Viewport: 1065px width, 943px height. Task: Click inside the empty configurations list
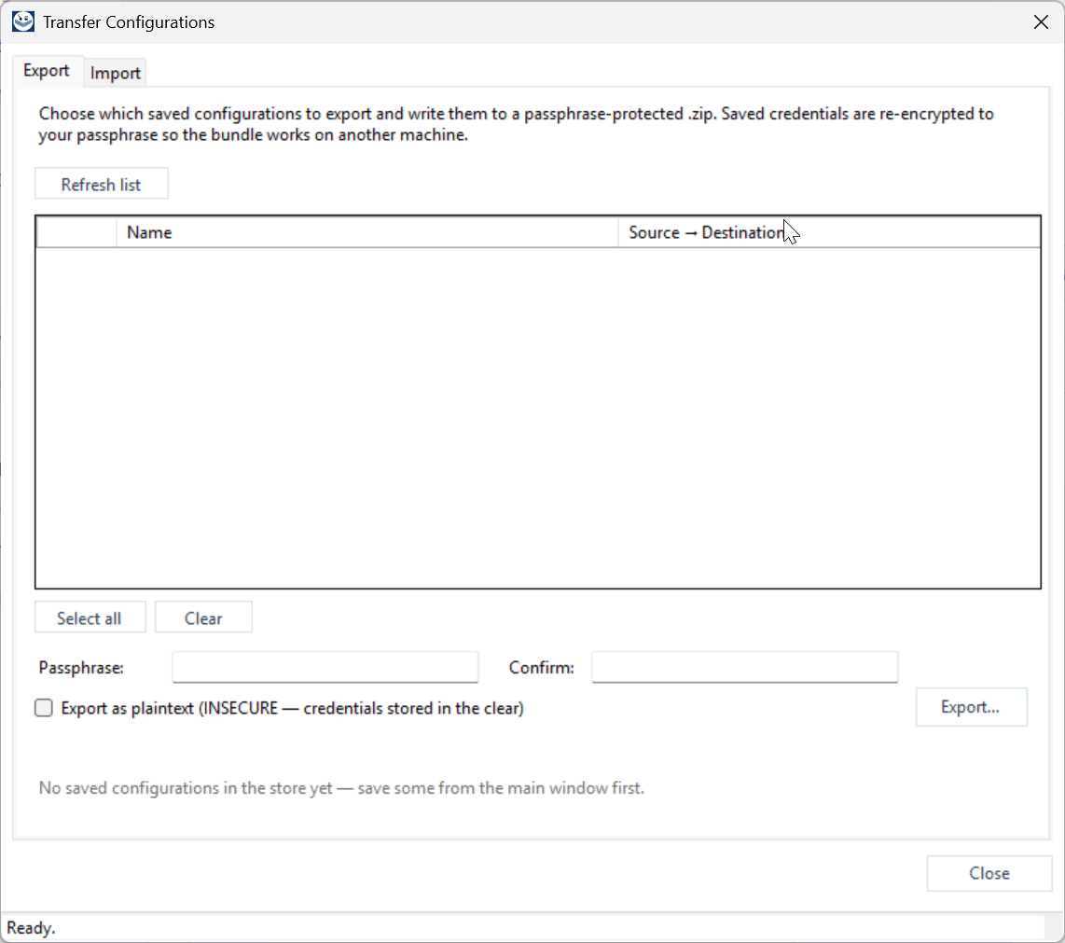point(538,417)
